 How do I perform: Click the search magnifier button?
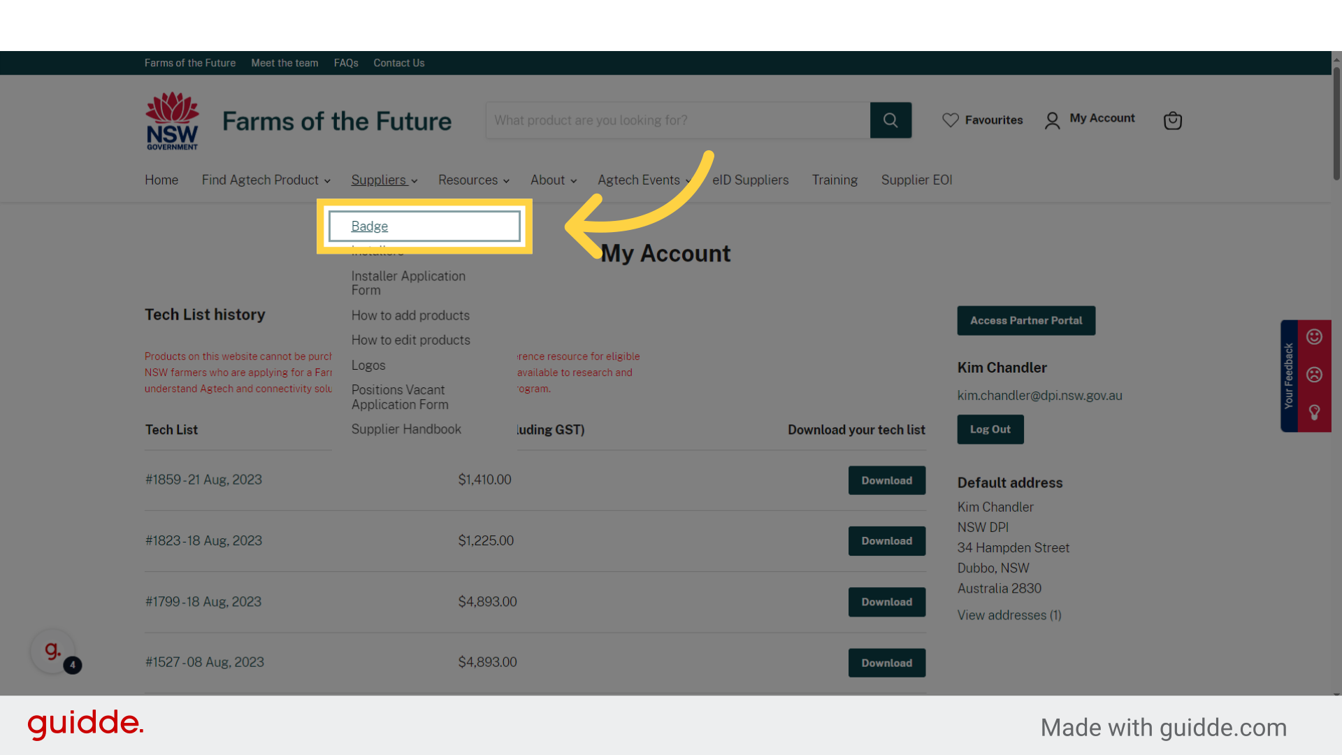[x=890, y=120]
